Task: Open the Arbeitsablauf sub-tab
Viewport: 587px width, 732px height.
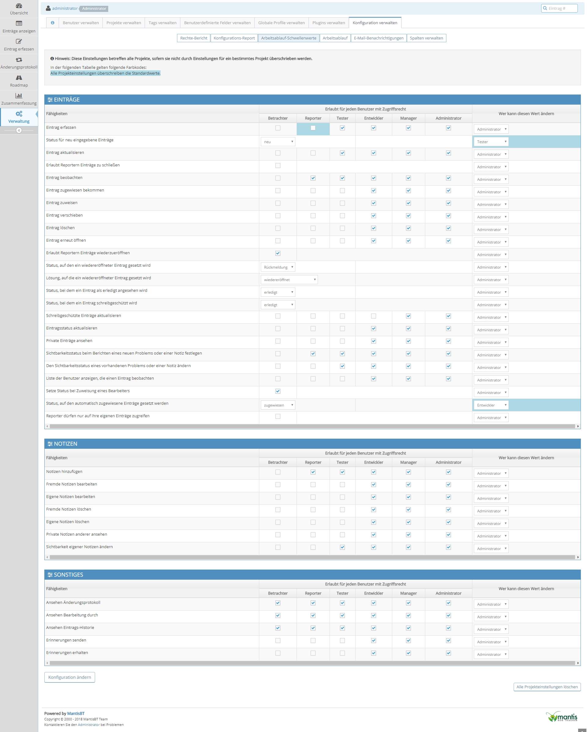Action: coord(335,38)
